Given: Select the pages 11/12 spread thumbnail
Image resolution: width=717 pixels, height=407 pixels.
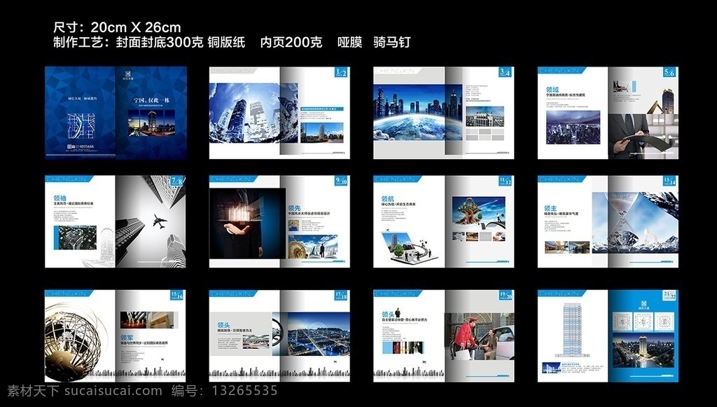Looking at the screenshot, I should click(x=443, y=221).
